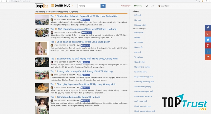Select related topic Khám nha khoa
211x114 pixels.
tap(140, 72)
